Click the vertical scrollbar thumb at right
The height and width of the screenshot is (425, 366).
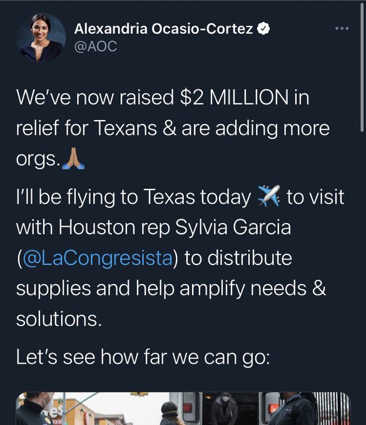click(362, 67)
